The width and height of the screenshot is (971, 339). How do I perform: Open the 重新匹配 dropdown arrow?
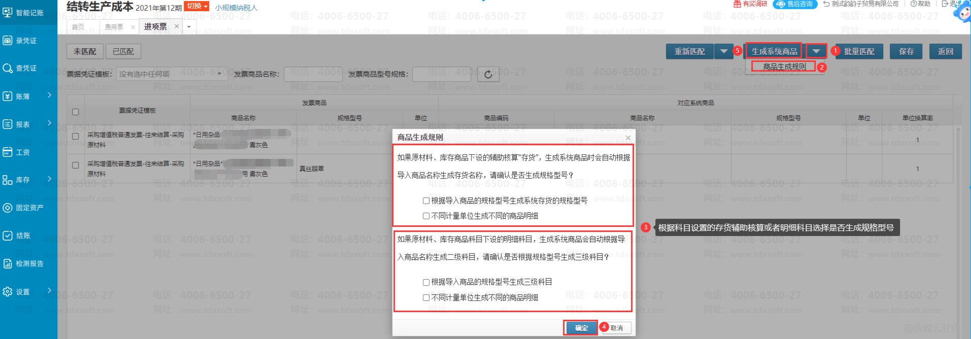tap(724, 51)
